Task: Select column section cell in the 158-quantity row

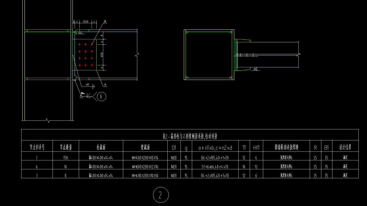Action: pos(101,158)
